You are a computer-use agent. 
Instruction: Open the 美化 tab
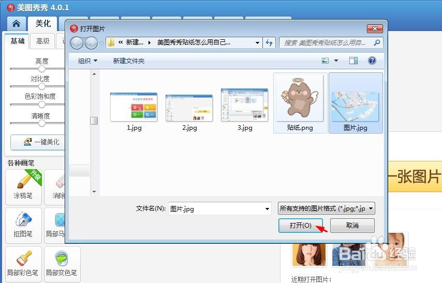click(43, 23)
